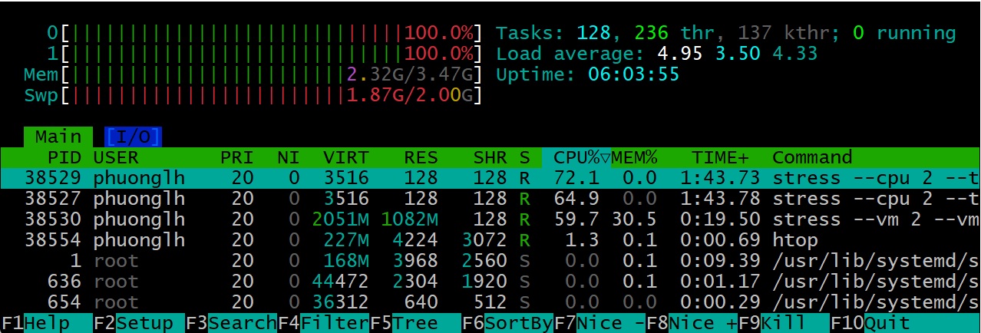The width and height of the screenshot is (981, 333).
Task: Toggle F5 Tree view
Action: point(415,323)
